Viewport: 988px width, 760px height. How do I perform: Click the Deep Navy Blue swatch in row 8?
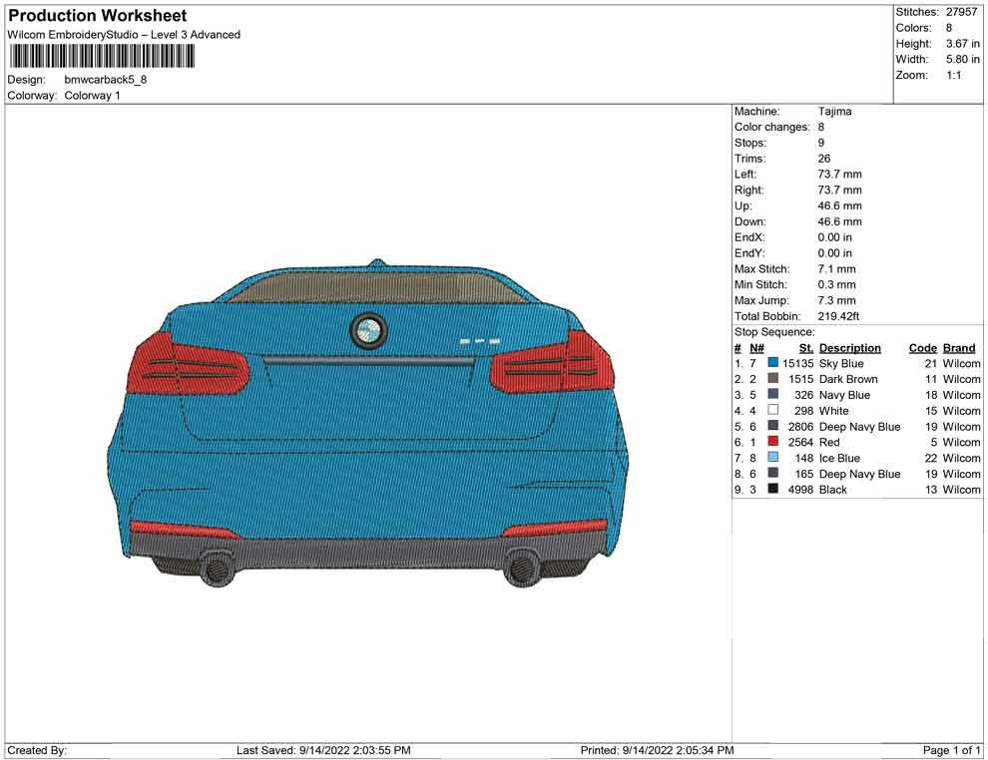[773, 473]
